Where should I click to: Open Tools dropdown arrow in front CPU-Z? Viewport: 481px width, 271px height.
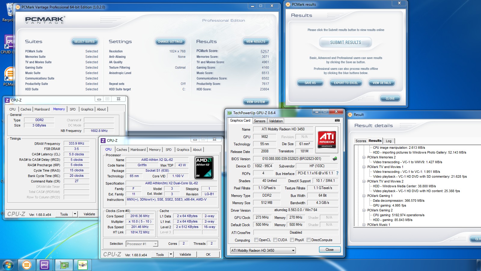coord(171,254)
